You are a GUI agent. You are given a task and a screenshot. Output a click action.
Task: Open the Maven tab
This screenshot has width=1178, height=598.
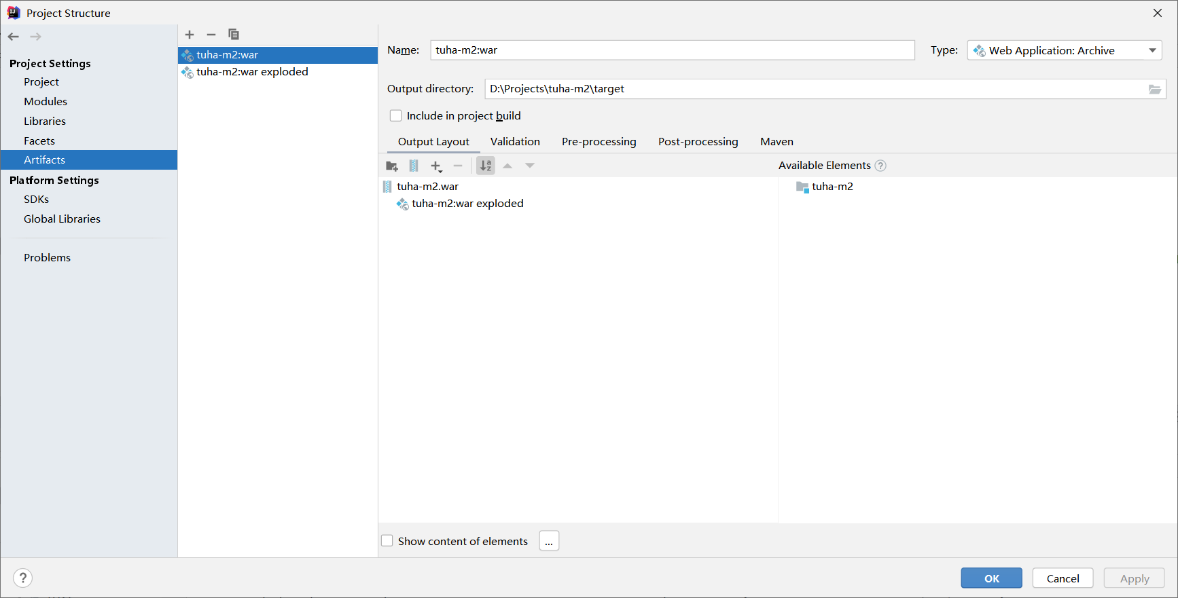[x=777, y=142]
